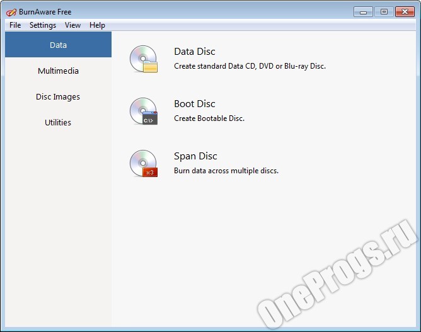Minimize the BurnAware Free window
The height and width of the screenshot is (332, 421).
click(x=363, y=12)
